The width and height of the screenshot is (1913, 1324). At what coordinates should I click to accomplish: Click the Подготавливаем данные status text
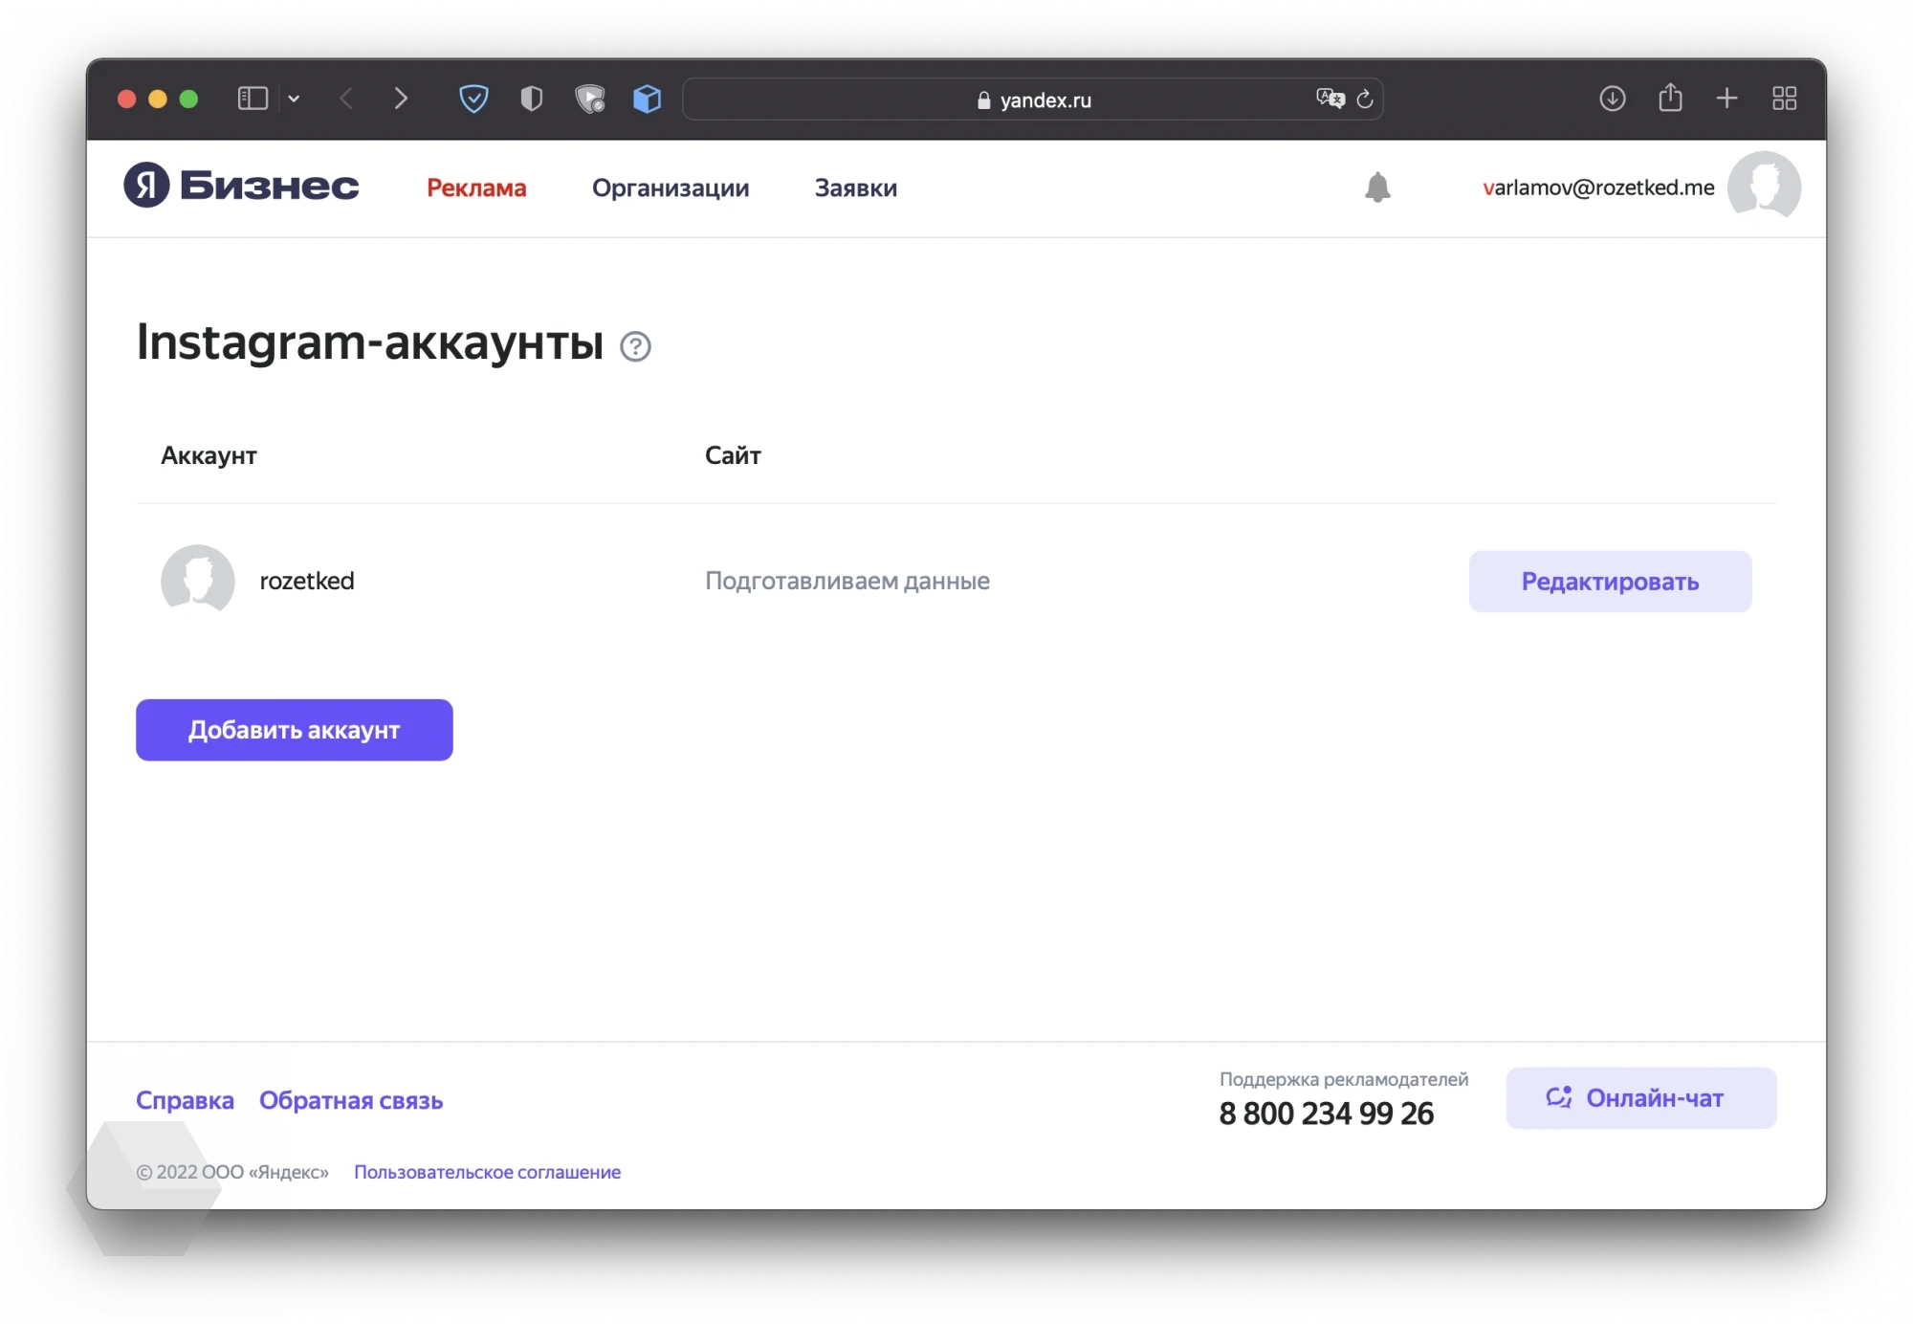click(847, 581)
